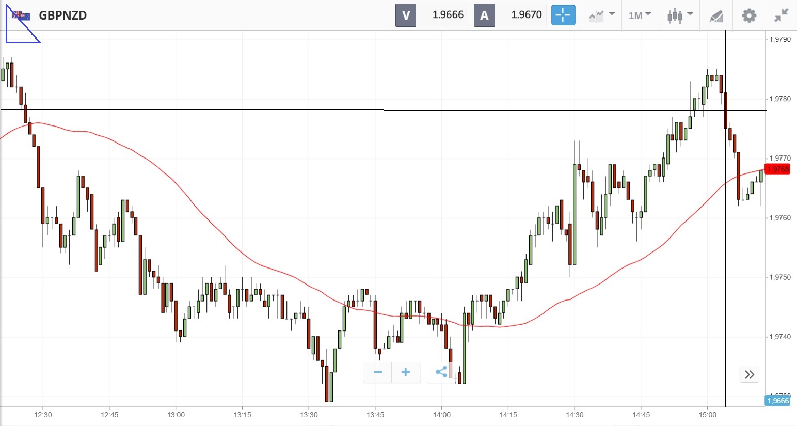Open chart settings gear
The width and height of the screenshot is (797, 426).
tap(749, 15)
